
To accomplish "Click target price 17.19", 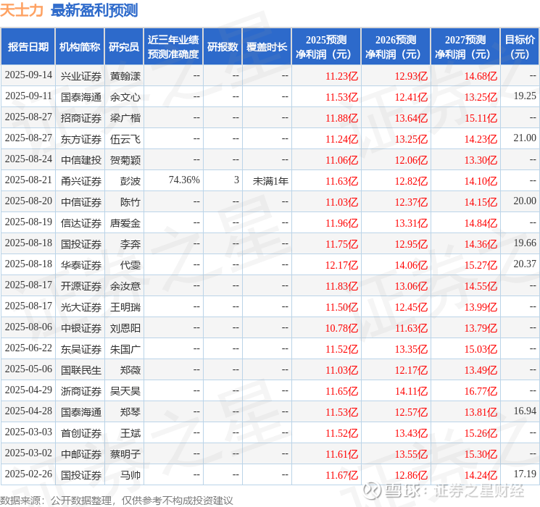I will point(525,474).
